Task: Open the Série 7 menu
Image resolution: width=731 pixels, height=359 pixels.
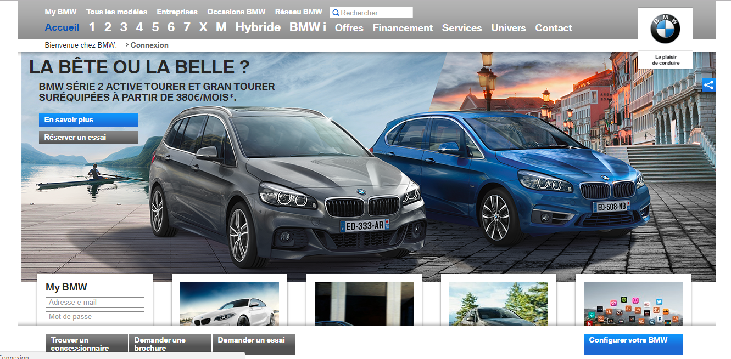Action: pos(187,27)
